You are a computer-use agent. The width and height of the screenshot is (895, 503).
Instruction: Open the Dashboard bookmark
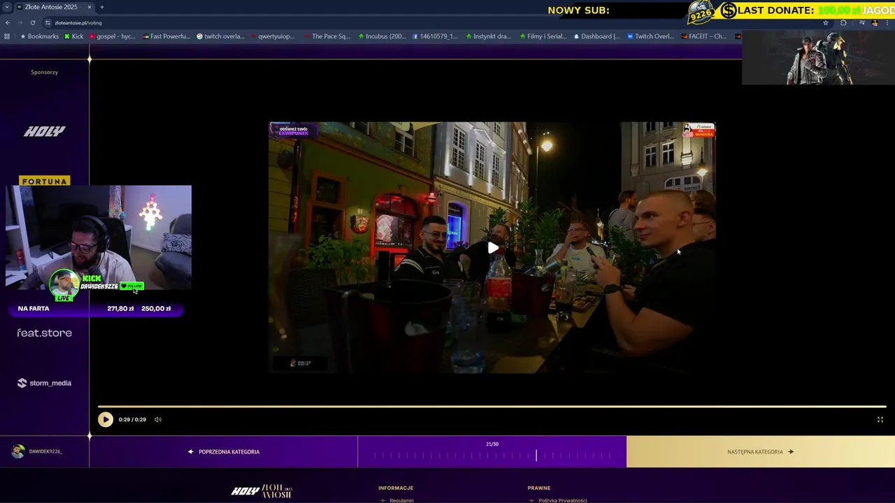pos(596,36)
